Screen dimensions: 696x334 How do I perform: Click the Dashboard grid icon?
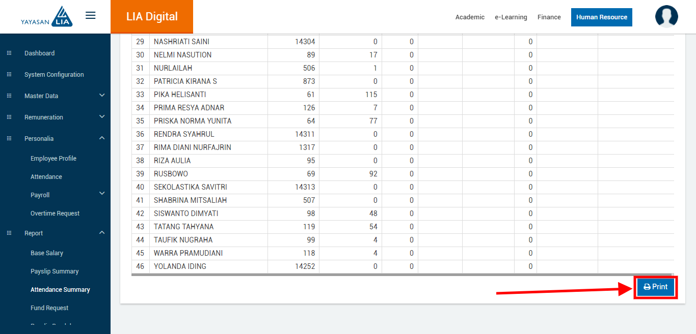tap(9, 53)
